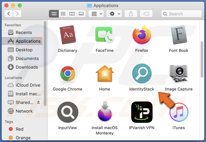Switch to column view mode
This screenshot has height=142, width=206.
72,14
